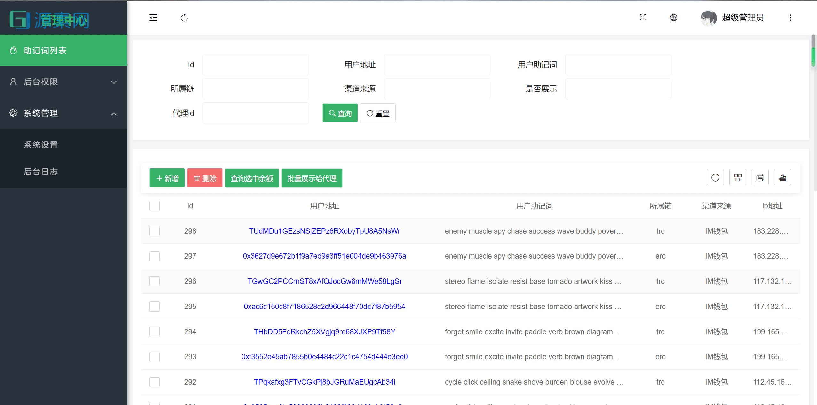The image size is (817, 405).
Task: Open the vertical three-dot options menu
Action: pos(791,18)
